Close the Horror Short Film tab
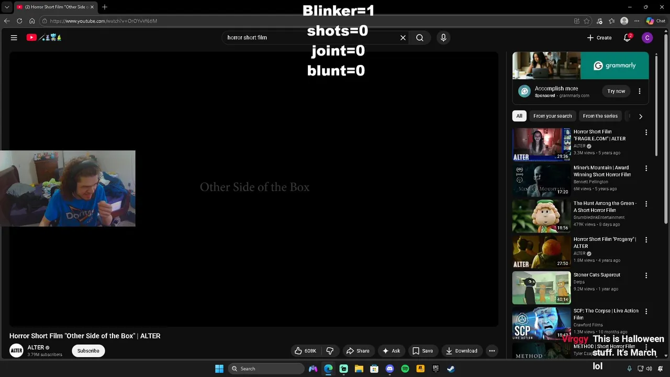 92,7
